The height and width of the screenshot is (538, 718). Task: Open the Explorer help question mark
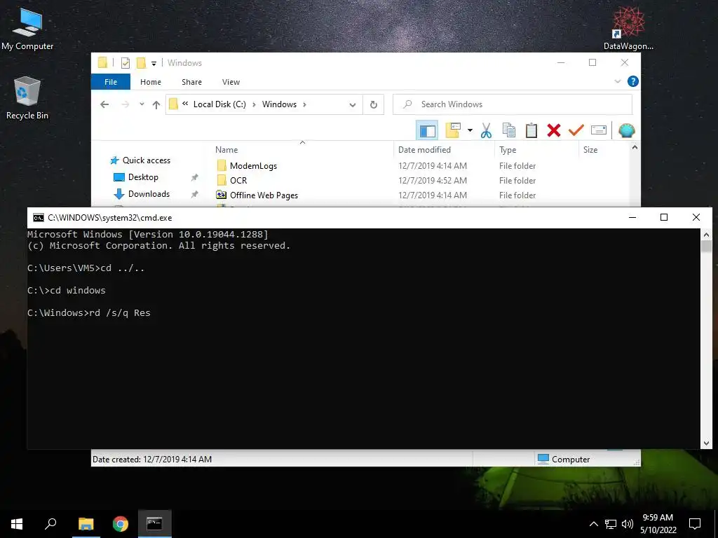(633, 81)
